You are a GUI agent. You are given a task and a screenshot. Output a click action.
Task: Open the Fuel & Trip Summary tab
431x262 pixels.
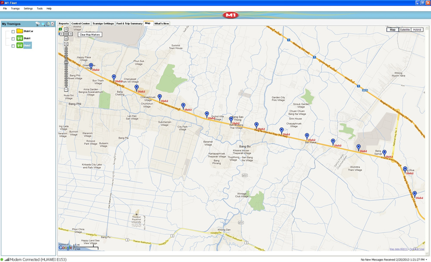(x=129, y=24)
